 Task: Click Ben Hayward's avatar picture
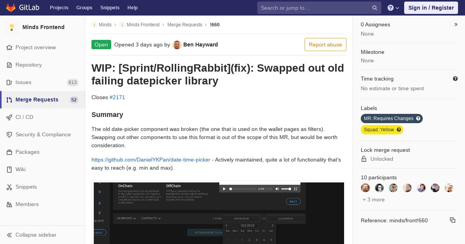177,45
